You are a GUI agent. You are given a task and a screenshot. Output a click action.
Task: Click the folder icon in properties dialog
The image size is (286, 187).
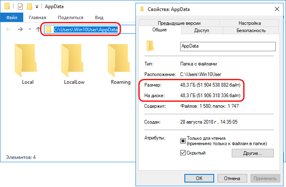[x=150, y=46]
